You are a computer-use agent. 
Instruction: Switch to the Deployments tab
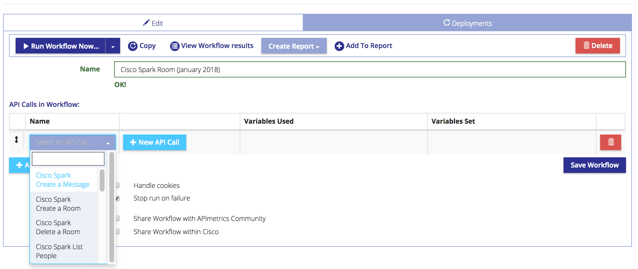(x=467, y=23)
